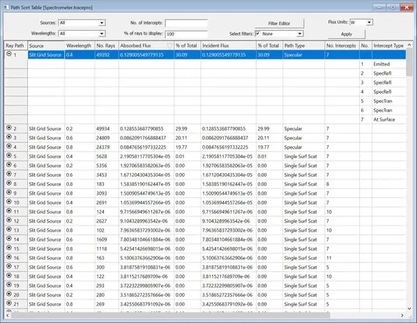Click Absorbed Flux sort arrow icon

point(169,46)
